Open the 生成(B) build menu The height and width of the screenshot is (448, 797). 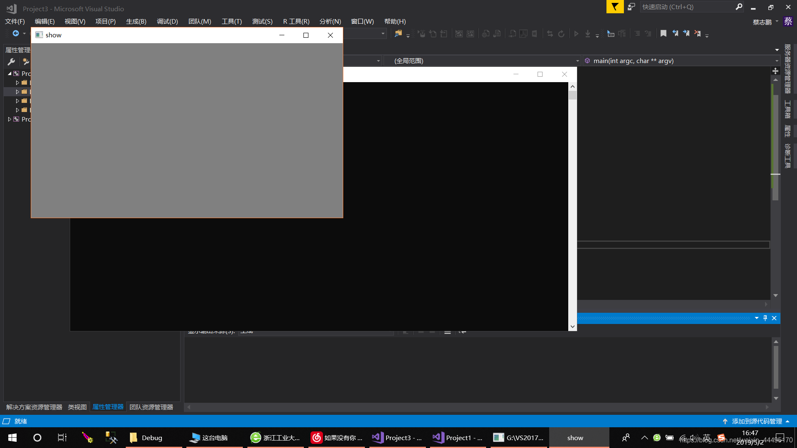click(136, 21)
